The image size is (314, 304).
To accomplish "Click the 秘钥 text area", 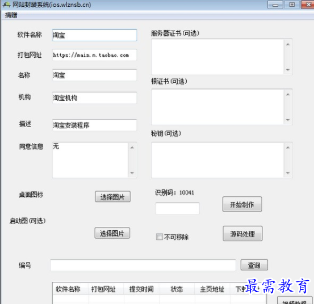I will [x=217, y=160].
